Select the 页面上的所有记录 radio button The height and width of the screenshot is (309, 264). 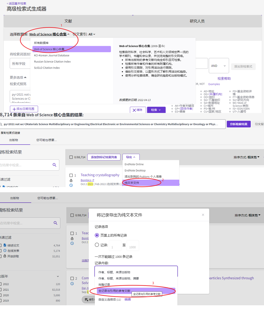(97, 235)
